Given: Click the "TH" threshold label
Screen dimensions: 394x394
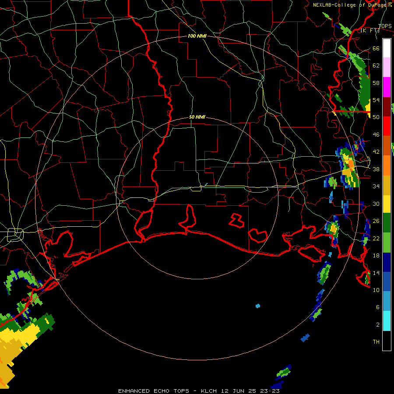Looking at the screenshot, I should [x=376, y=342].
